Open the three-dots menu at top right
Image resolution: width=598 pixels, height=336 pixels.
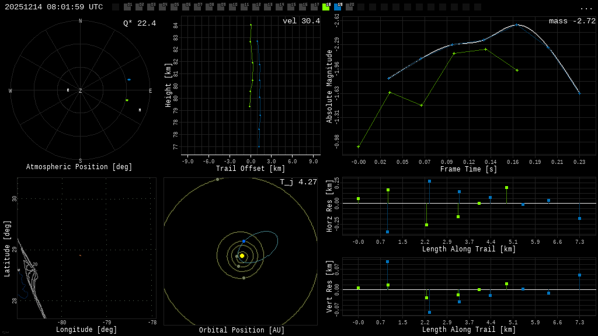pyautogui.click(x=586, y=8)
